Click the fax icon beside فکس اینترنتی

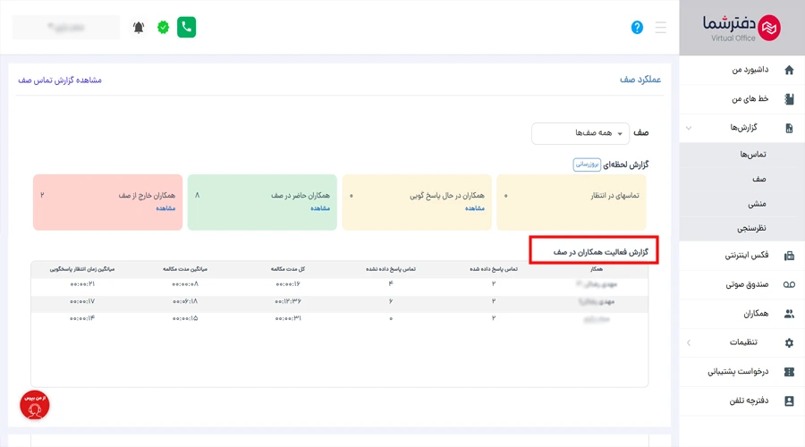pyautogui.click(x=789, y=256)
